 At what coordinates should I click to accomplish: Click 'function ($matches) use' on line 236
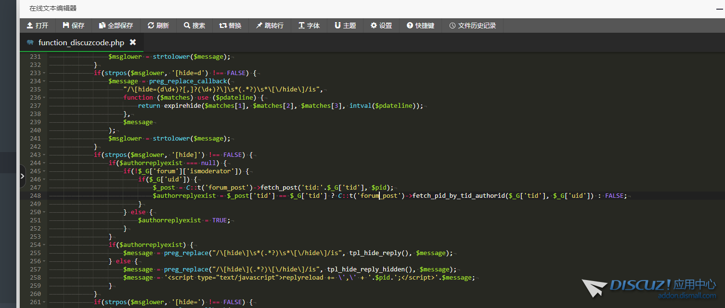167,98
